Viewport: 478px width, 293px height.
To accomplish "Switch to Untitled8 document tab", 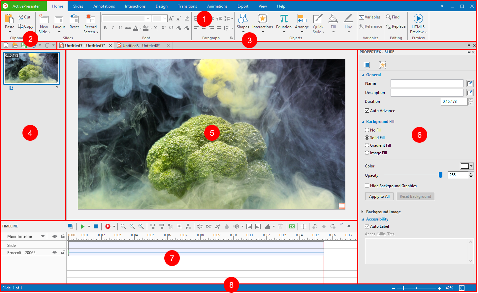I will (x=141, y=46).
